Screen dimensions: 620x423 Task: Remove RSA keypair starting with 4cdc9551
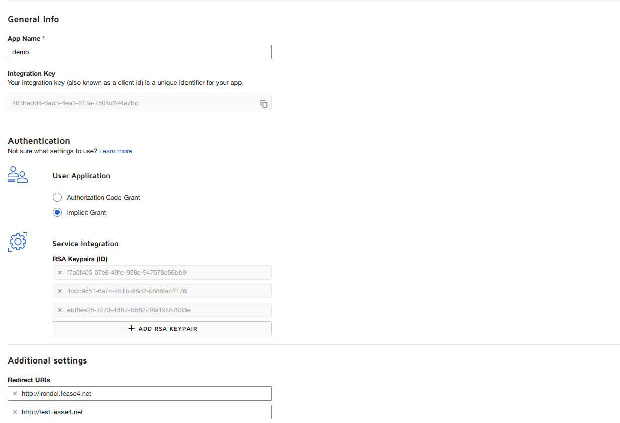point(60,291)
